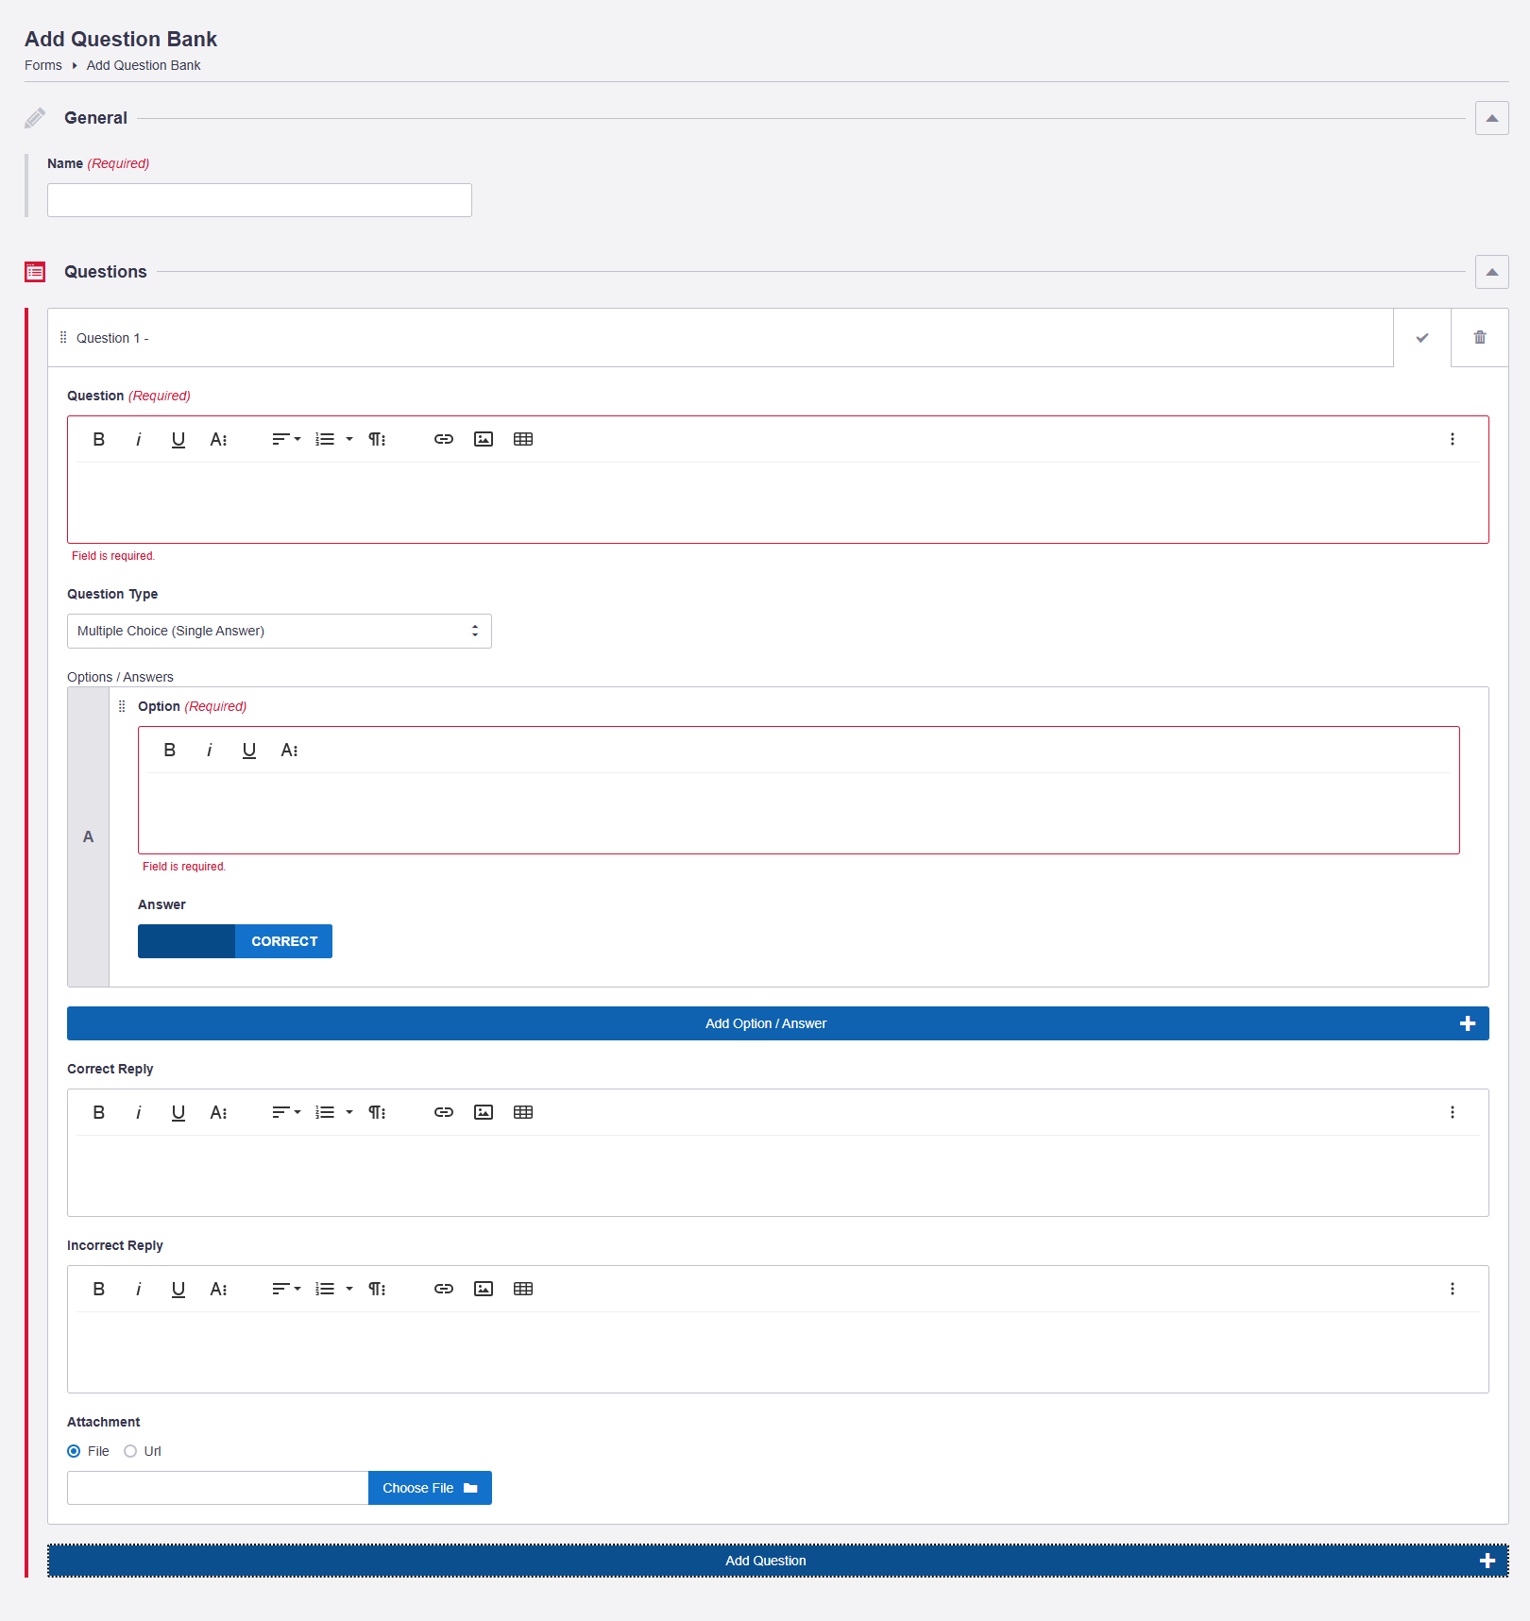Open paragraph style in the Incorrect Reply editor
Screen dimensions: 1530x1621
[x=377, y=1289]
